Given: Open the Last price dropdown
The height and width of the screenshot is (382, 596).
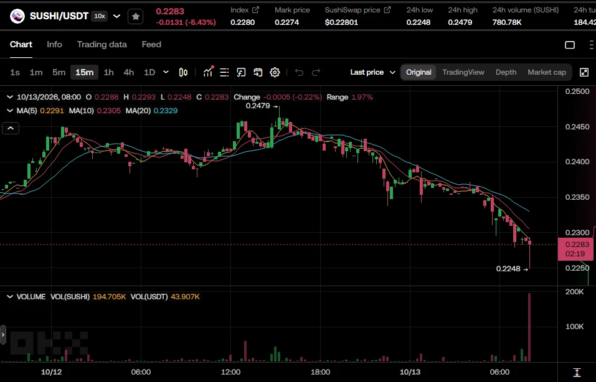Looking at the screenshot, I should click(x=372, y=72).
